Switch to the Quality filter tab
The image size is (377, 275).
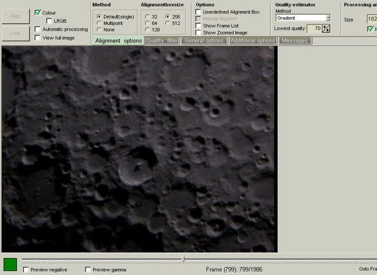(162, 41)
